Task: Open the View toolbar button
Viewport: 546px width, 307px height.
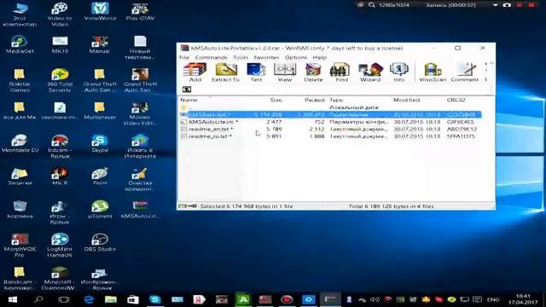Action: tap(284, 72)
